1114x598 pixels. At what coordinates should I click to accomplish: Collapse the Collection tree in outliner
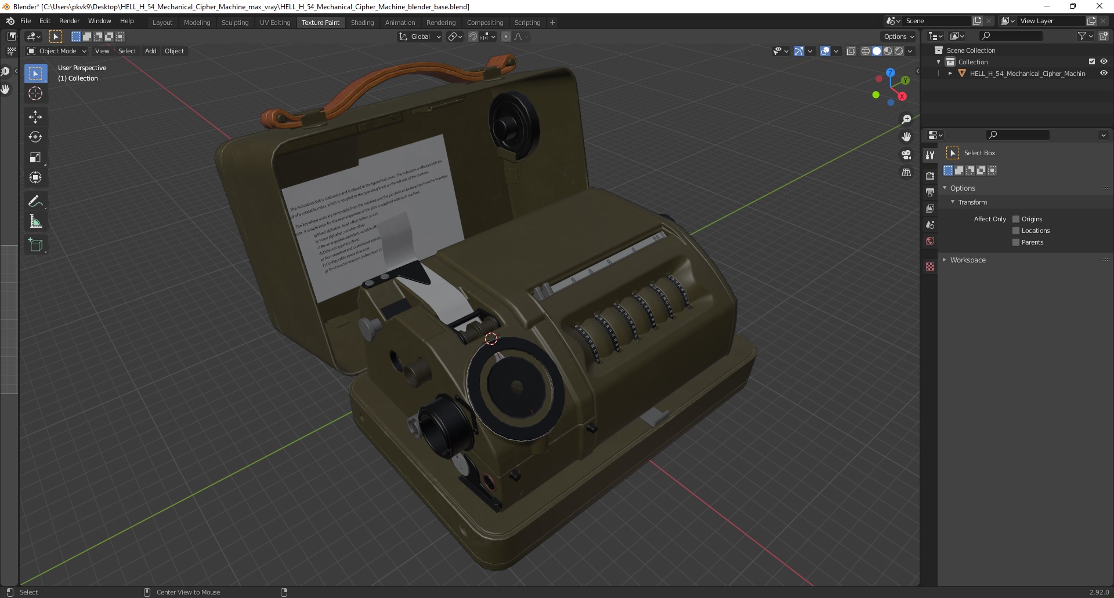click(939, 62)
